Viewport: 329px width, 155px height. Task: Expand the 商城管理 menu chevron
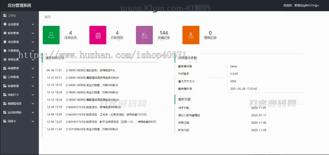pos(33,68)
